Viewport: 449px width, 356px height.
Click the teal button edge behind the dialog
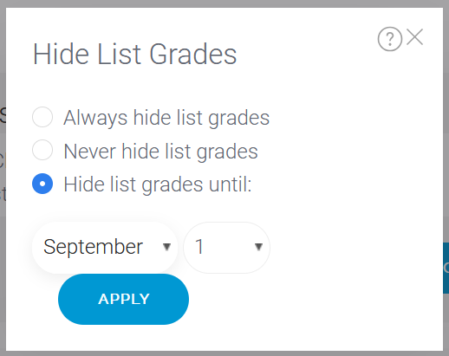click(x=446, y=268)
